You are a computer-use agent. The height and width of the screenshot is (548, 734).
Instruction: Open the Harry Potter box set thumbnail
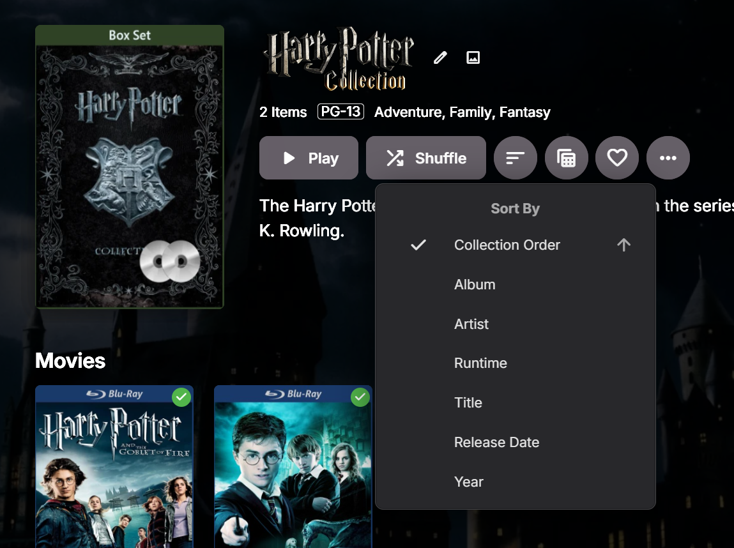point(130,166)
